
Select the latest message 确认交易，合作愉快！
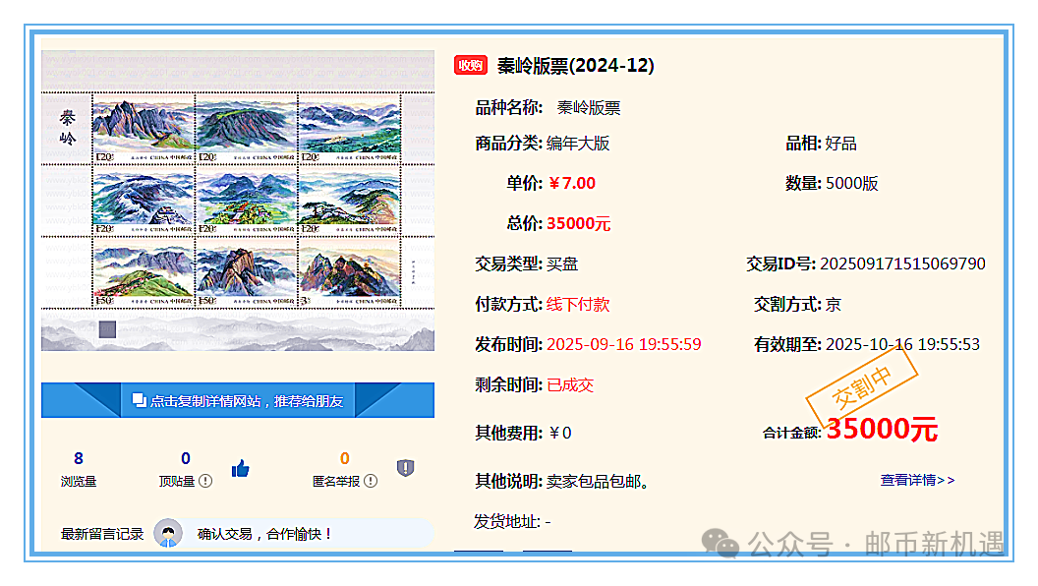(265, 534)
